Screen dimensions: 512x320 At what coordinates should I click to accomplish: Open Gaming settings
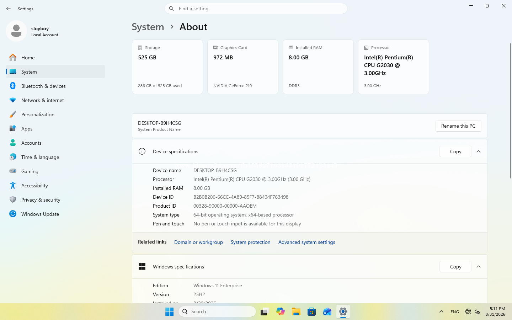click(x=55, y=171)
